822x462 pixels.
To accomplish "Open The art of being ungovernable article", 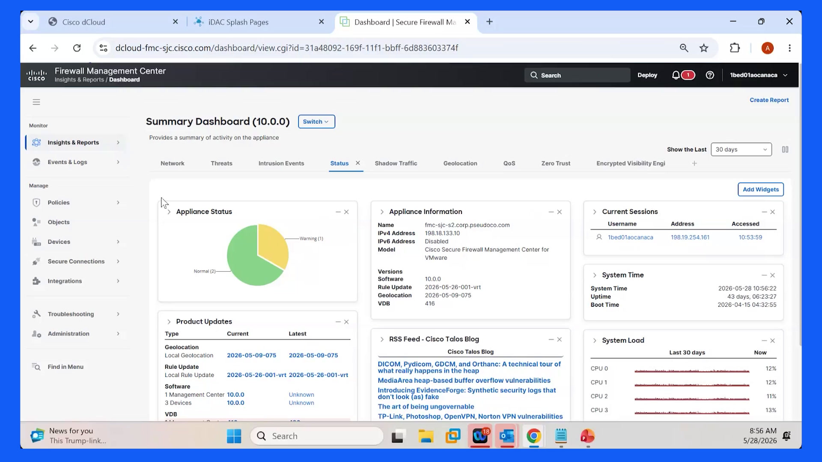I will 426,407.
